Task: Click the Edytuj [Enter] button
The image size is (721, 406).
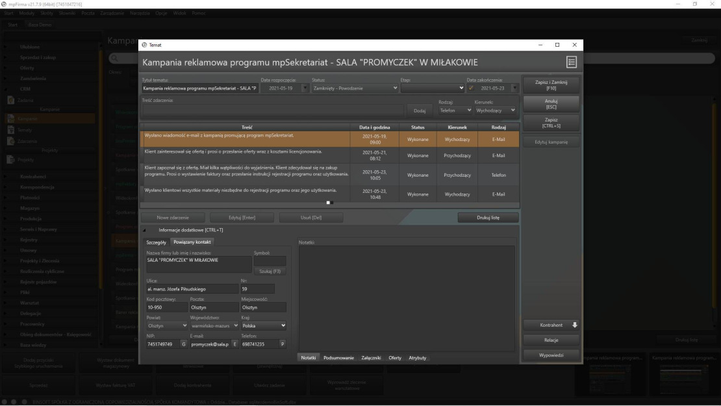Action: (x=242, y=218)
